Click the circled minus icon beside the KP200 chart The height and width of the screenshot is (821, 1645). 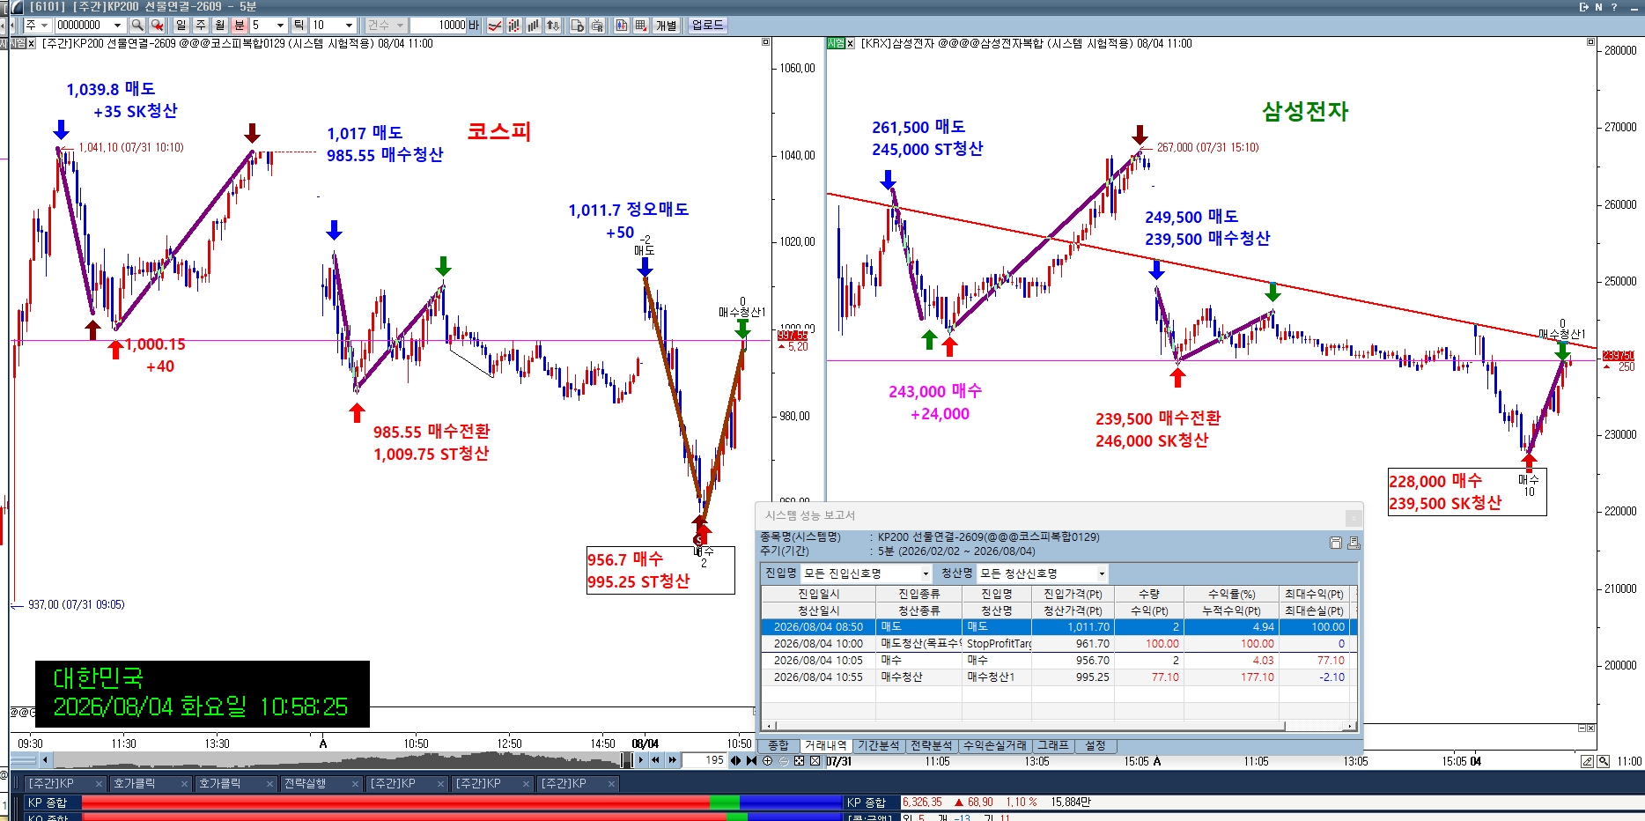pos(783,760)
